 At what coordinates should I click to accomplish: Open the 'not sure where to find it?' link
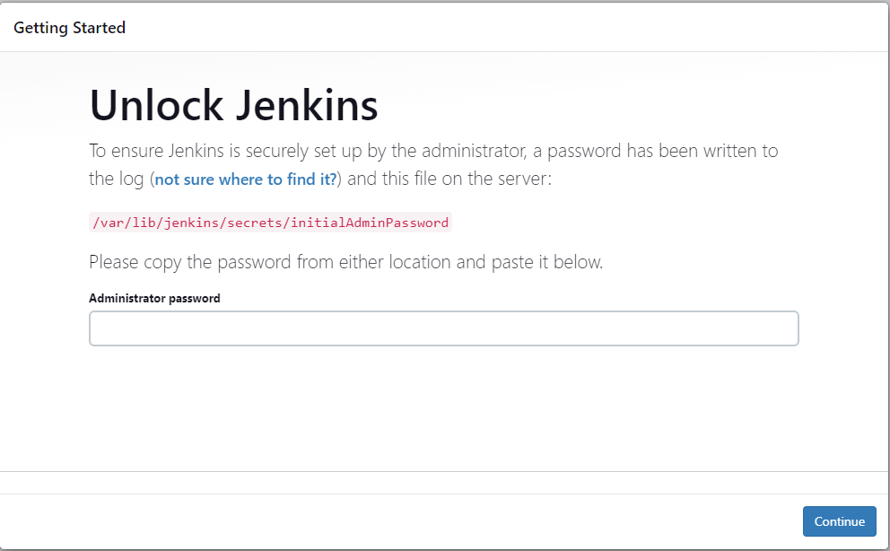click(x=246, y=179)
